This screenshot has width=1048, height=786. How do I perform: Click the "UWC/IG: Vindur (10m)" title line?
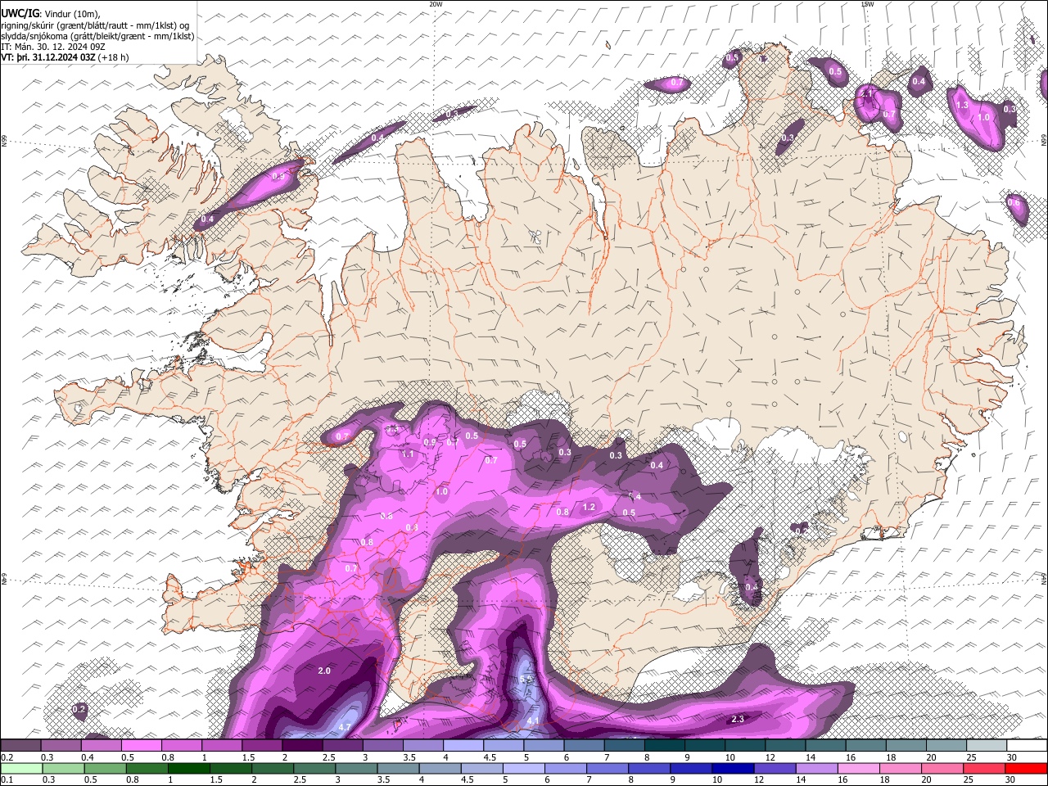click(51, 12)
